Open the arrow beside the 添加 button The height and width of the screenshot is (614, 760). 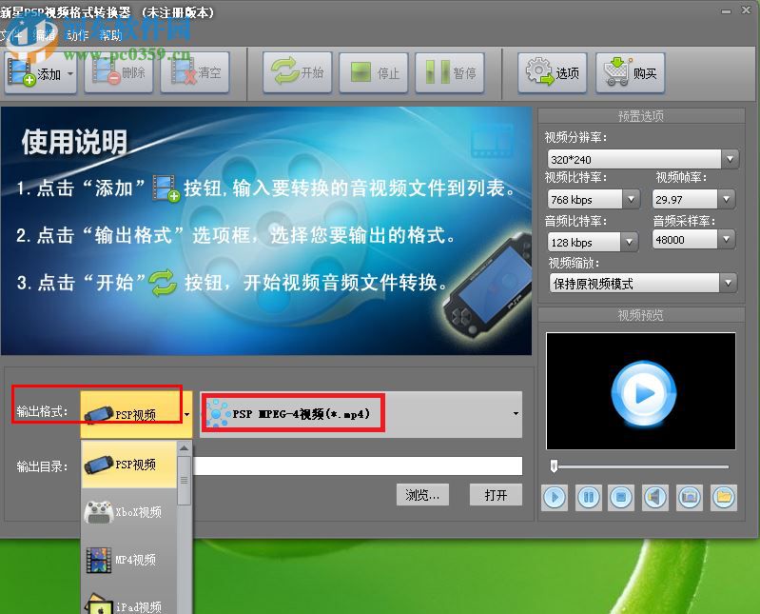coord(70,74)
